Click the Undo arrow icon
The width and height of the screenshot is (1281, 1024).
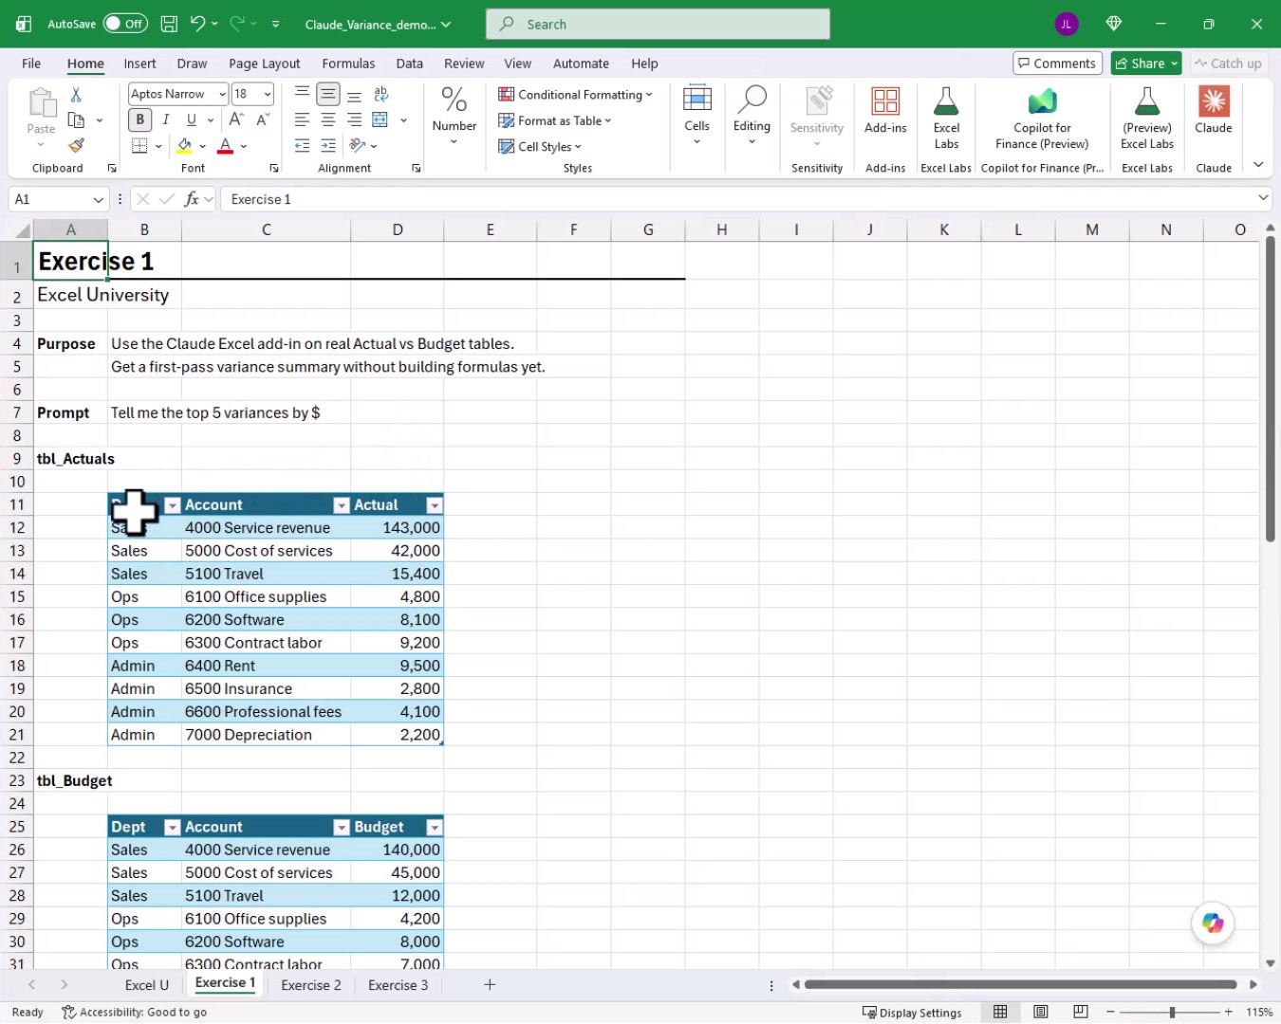(197, 24)
